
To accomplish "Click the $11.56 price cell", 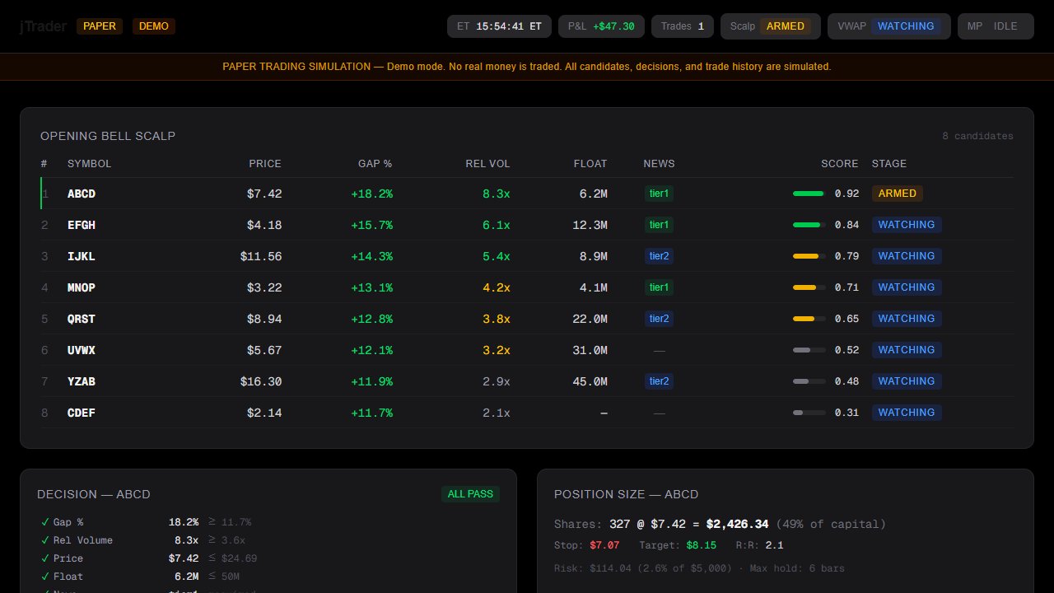I will (261, 256).
